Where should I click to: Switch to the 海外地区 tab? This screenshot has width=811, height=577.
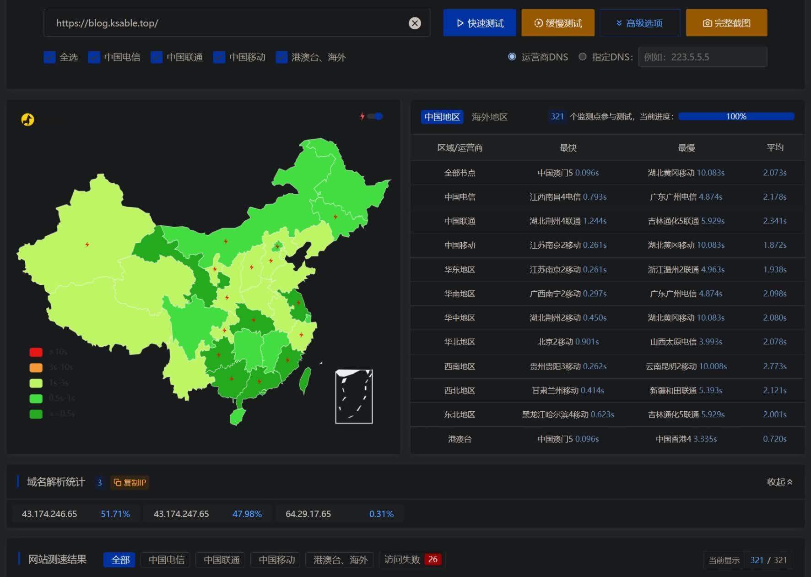(489, 117)
